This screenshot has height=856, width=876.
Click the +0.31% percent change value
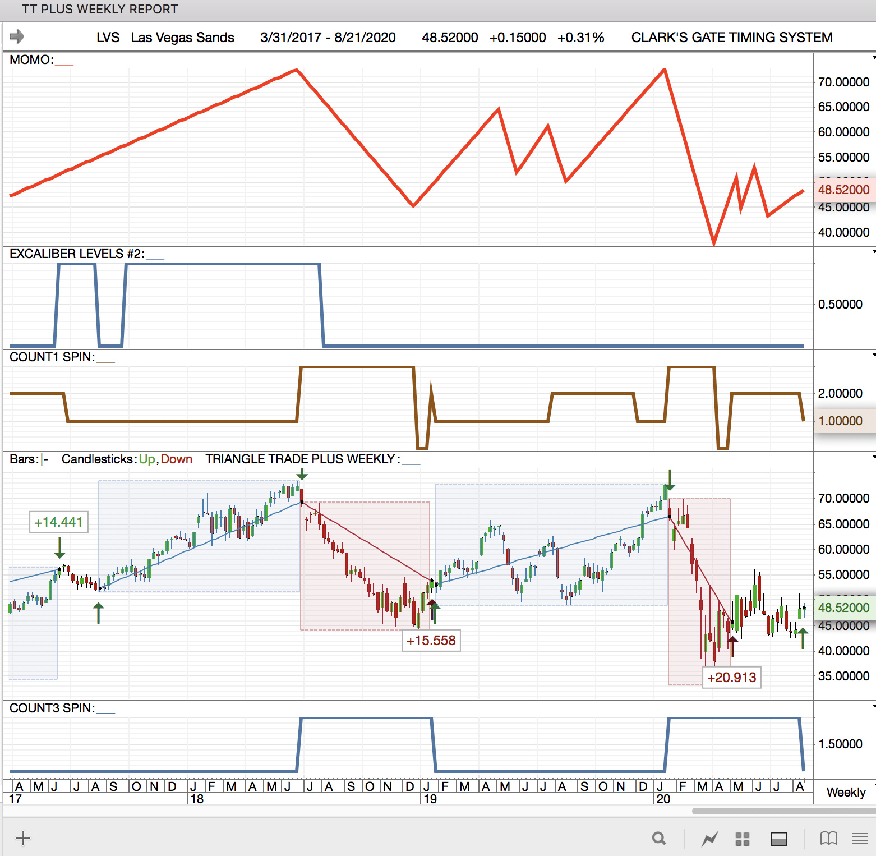coord(581,38)
